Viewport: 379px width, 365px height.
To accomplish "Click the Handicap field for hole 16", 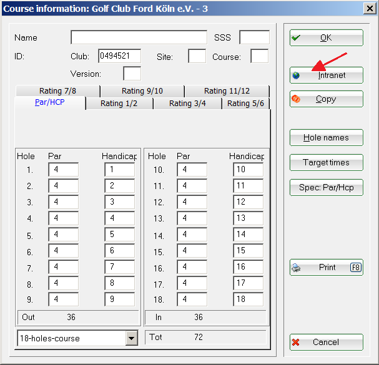I will pyautogui.click(x=249, y=267).
